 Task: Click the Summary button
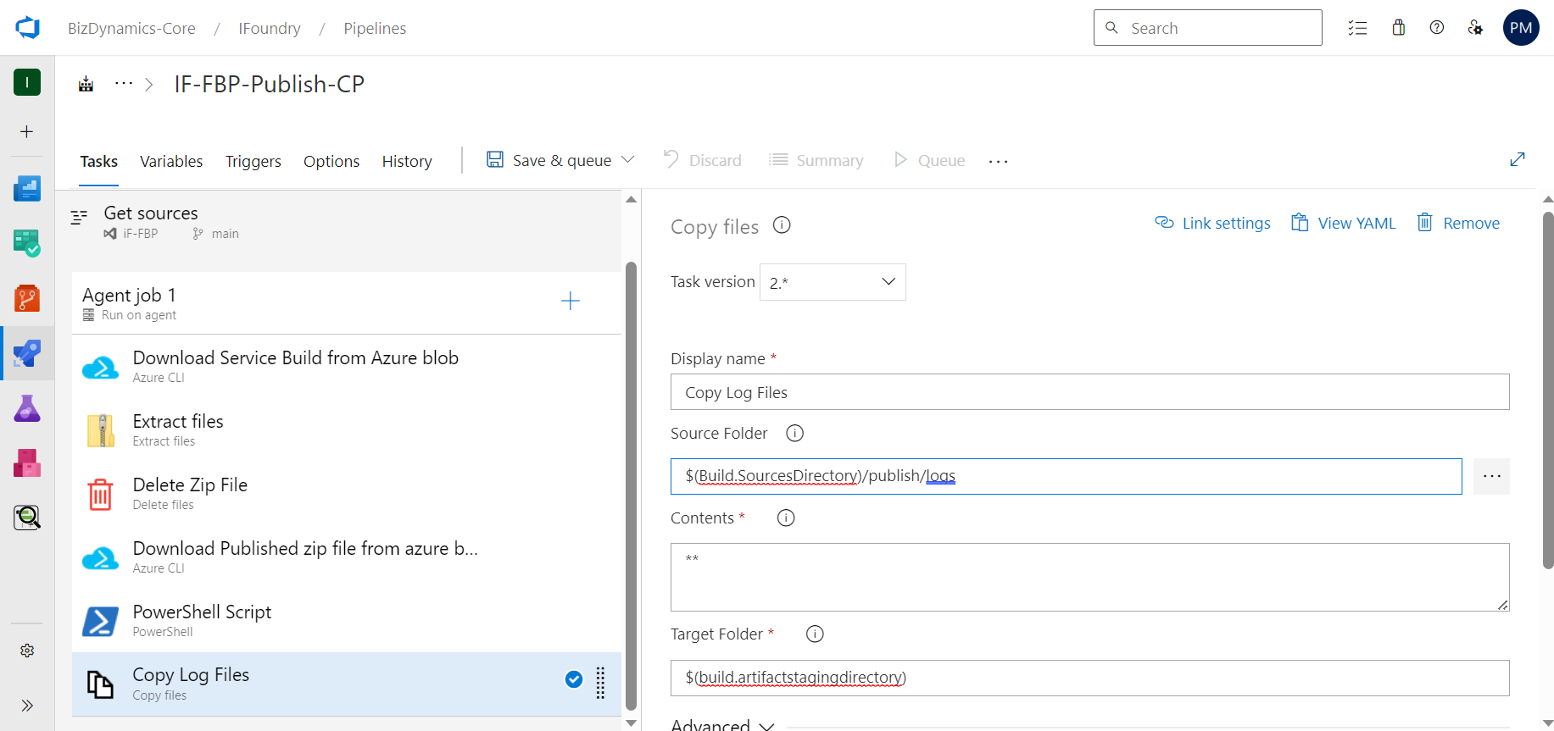point(816,160)
